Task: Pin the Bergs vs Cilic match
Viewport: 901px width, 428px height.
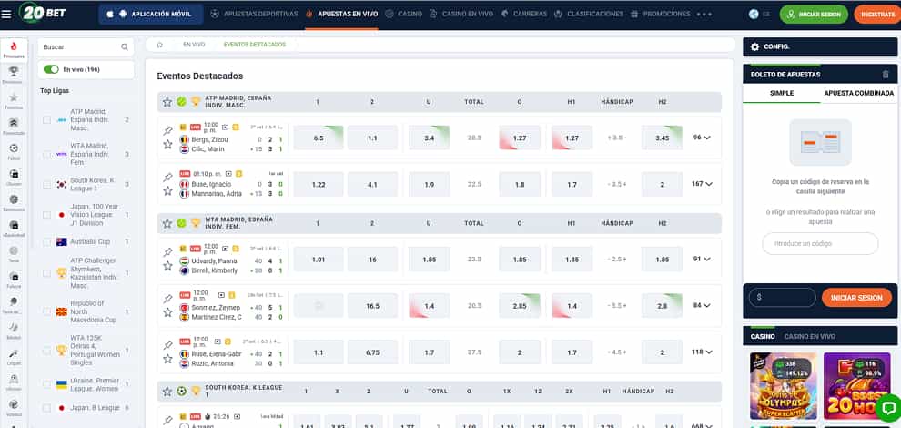Action: pyautogui.click(x=167, y=130)
